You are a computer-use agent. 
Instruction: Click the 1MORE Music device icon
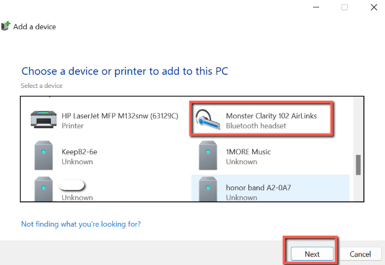point(208,155)
